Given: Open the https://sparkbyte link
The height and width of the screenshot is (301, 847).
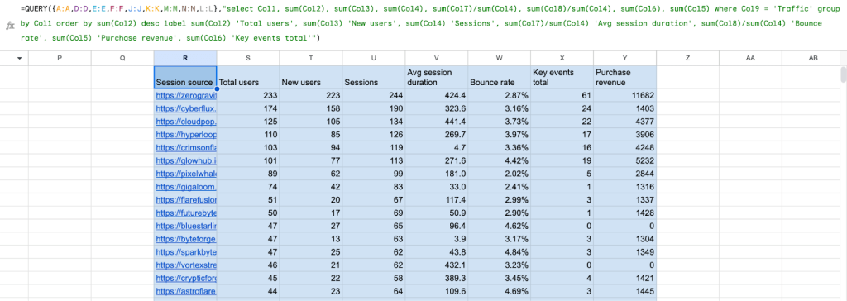Looking at the screenshot, I should click(186, 252).
